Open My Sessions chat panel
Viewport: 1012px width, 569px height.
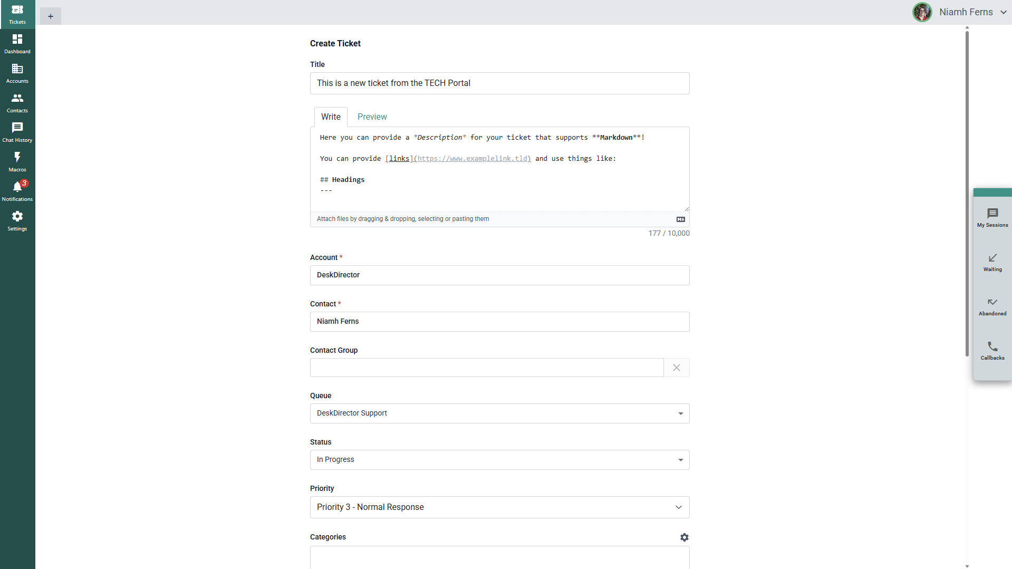pyautogui.click(x=992, y=218)
